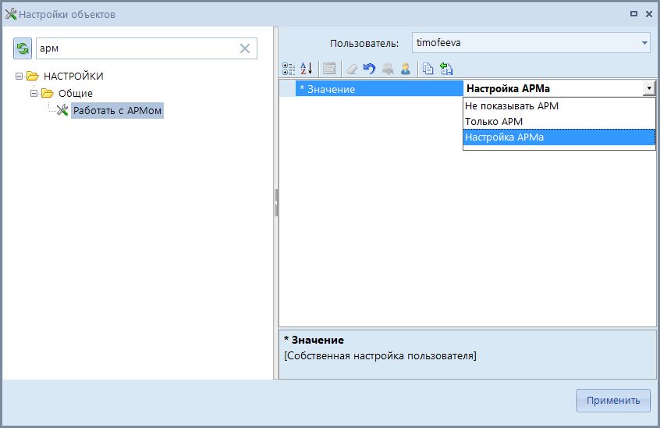Collapse the НАСТРОЙКИ tree node
The height and width of the screenshot is (428, 660).
tap(20, 76)
